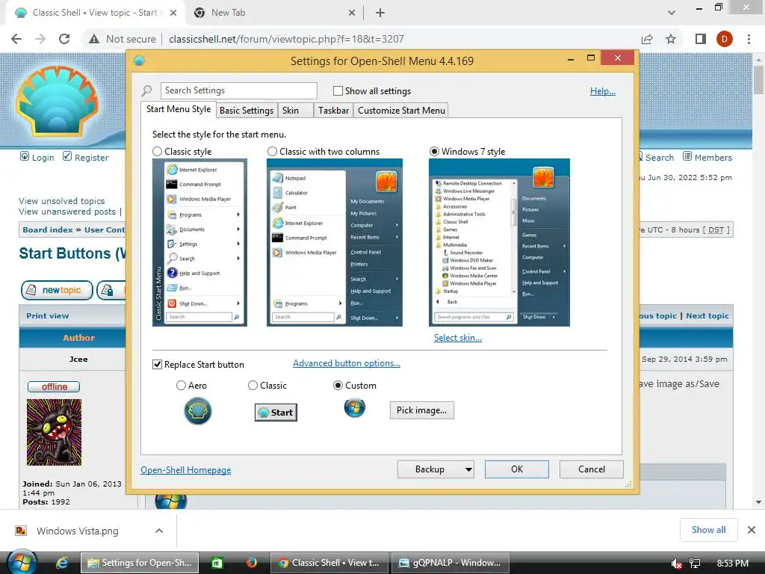The image size is (765, 574).
Task: Click the Aero shell start button image
Action: [197, 411]
